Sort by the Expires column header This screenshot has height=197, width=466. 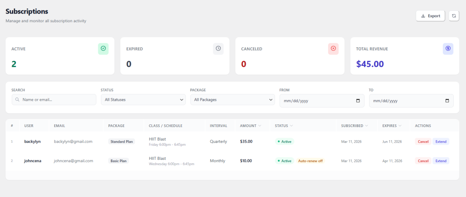[x=391, y=126]
